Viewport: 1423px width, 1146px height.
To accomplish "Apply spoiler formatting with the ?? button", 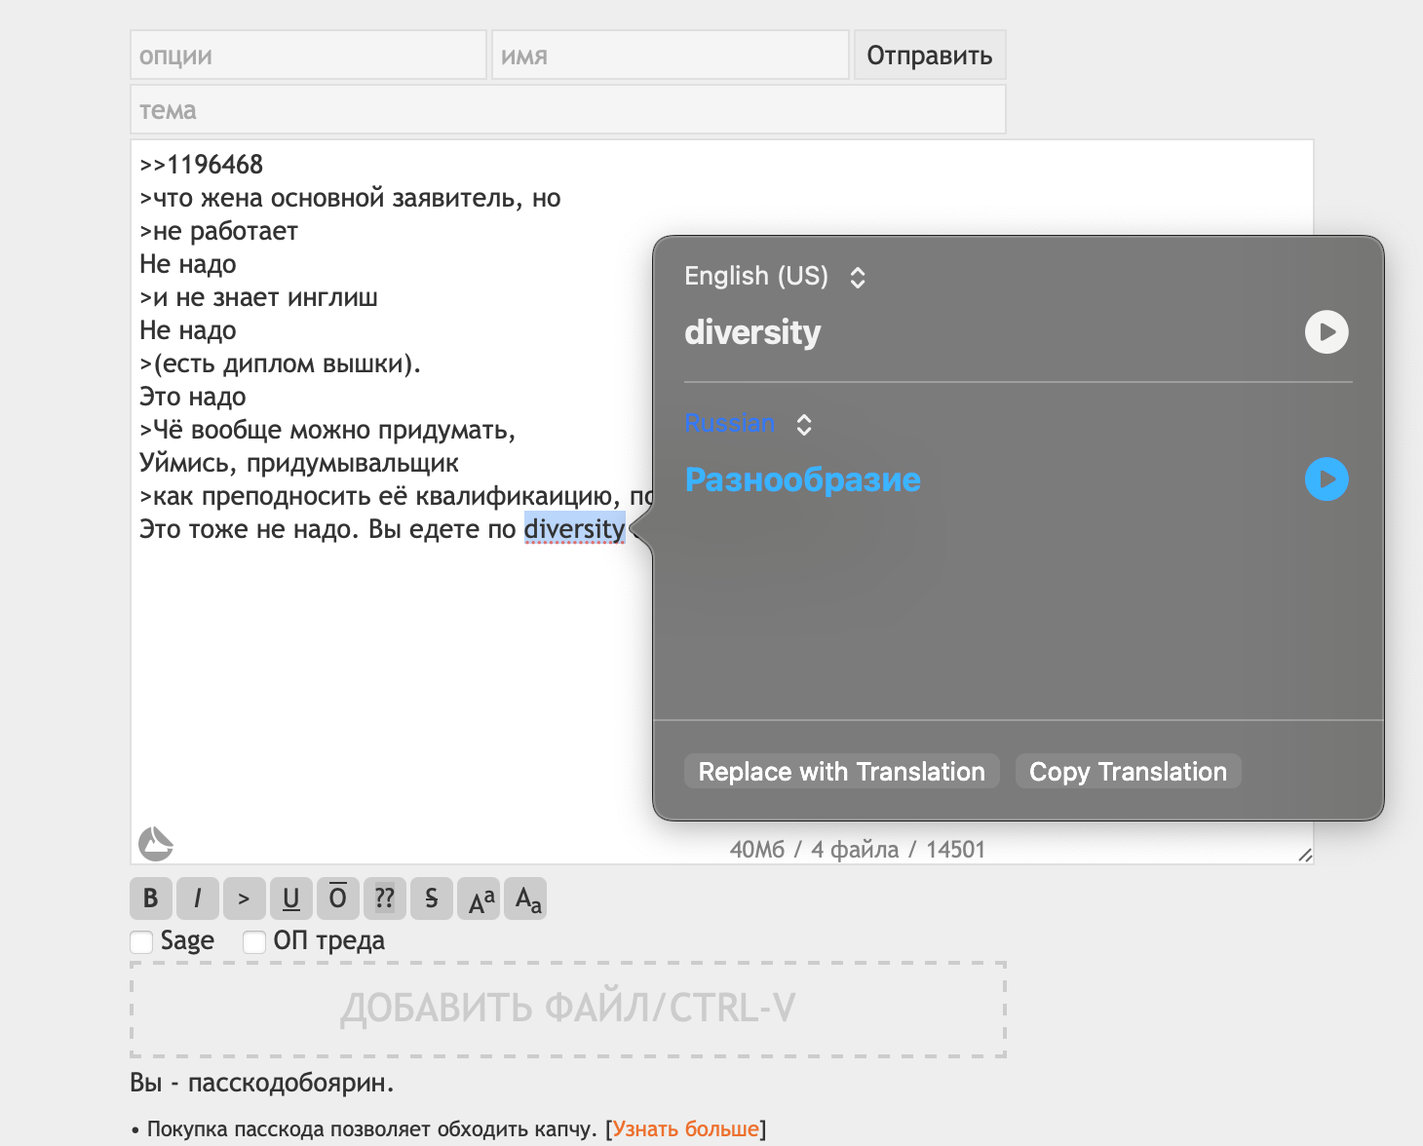I will [x=385, y=898].
